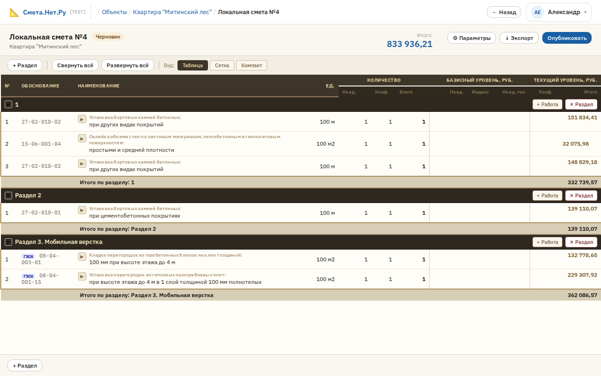Select the Таблица view mode
This screenshot has height=376, width=601.
(x=193, y=65)
